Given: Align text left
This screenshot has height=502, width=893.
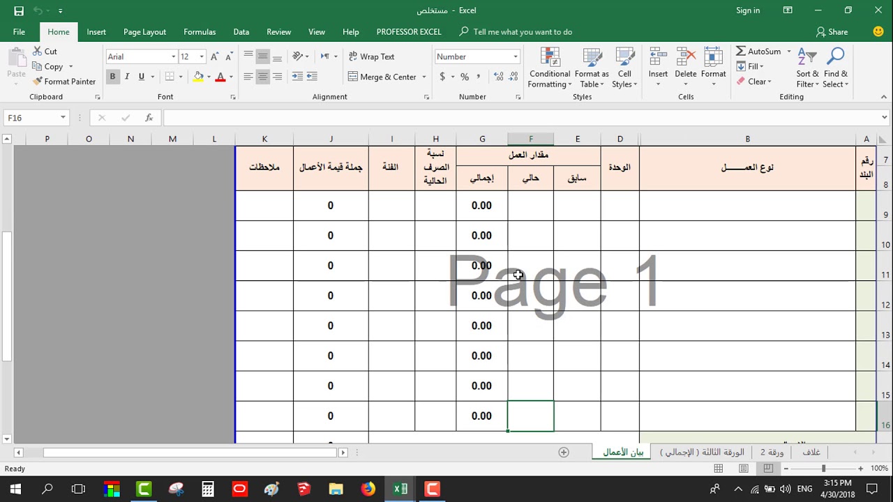Looking at the screenshot, I should coord(248,77).
